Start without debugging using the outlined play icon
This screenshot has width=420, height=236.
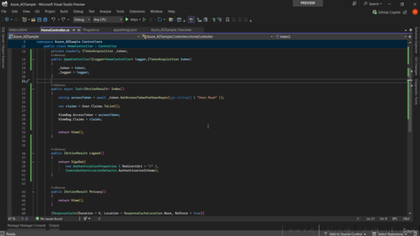coord(144,20)
